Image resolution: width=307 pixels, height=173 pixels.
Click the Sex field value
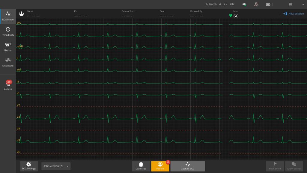(167, 16)
